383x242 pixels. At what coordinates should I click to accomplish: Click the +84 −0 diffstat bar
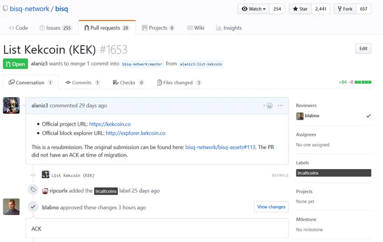355,82
